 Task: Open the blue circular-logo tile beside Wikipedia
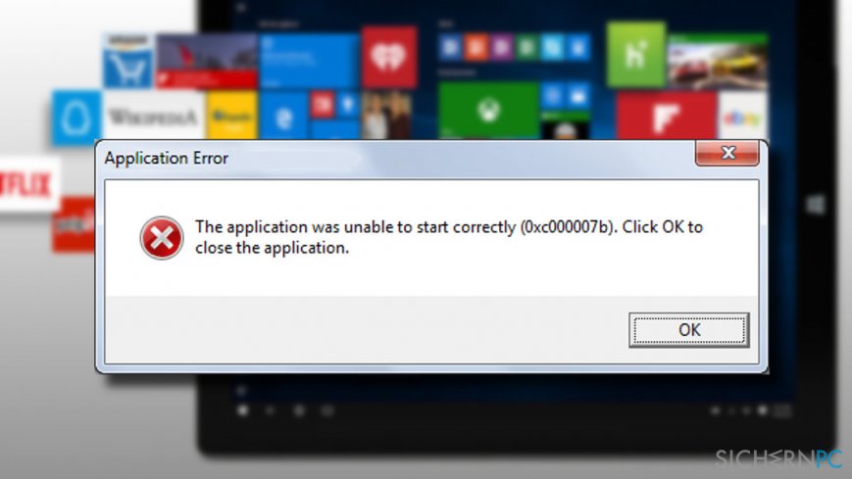tap(76, 118)
